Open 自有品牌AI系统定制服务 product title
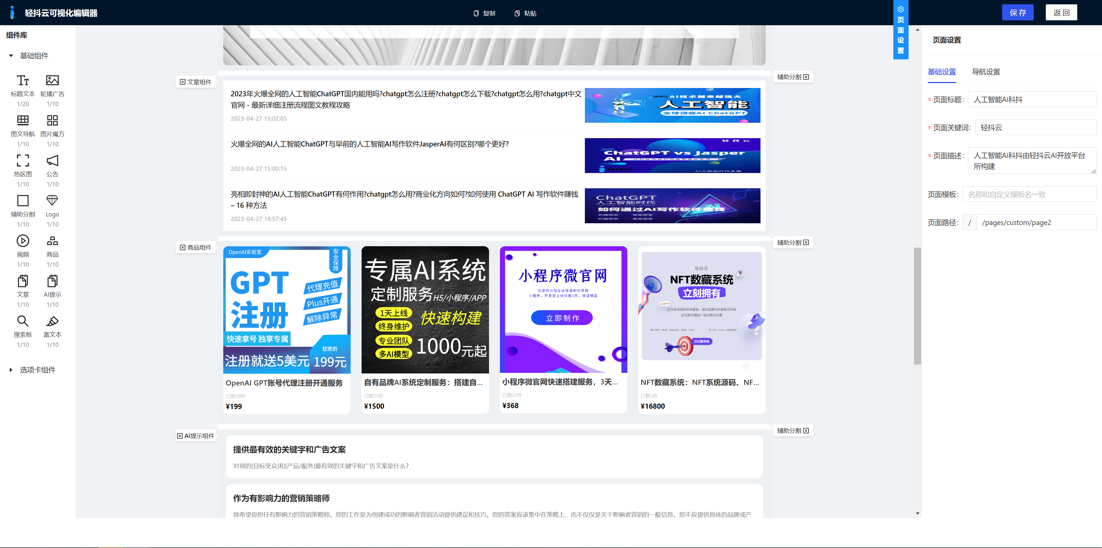This screenshot has width=1102, height=548. pyautogui.click(x=423, y=382)
